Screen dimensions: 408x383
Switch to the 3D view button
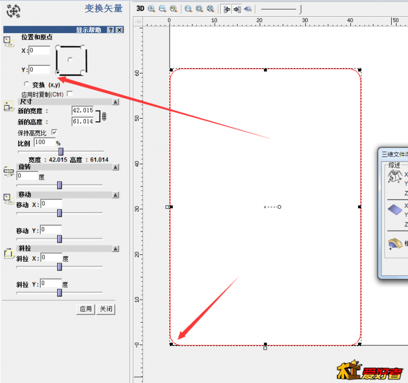tap(140, 9)
